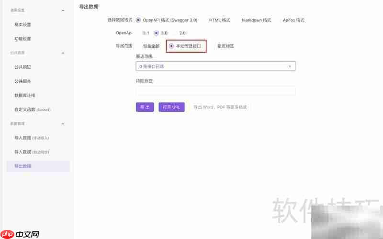The image size is (383, 239).
Task: Open 导出 Word、PDF 等更多格式 link
Action: (x=220, y=107)
